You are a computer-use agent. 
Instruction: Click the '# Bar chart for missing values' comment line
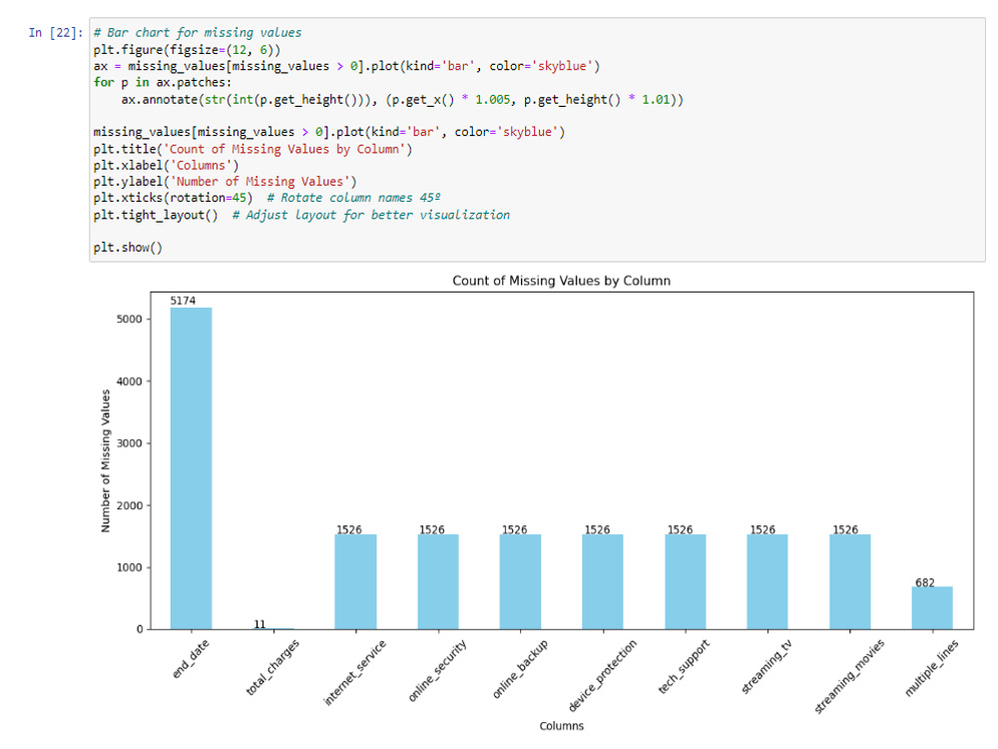point(198,33)
